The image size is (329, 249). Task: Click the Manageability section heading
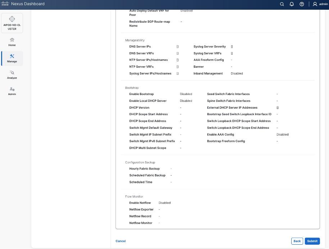click(135, 40)
